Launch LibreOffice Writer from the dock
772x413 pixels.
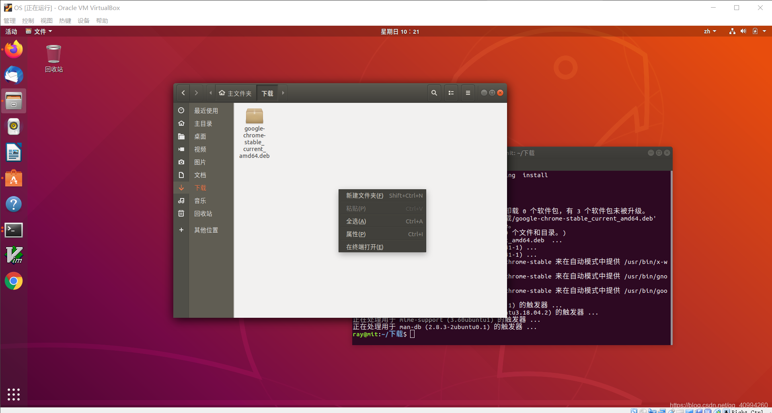pos(14,153)
